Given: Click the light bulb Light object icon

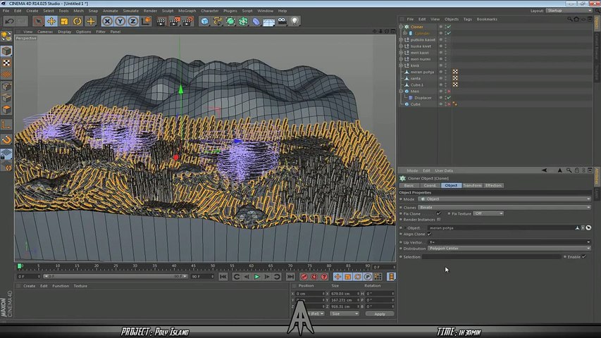Looking at the screenshot, I should pos(295,21).
